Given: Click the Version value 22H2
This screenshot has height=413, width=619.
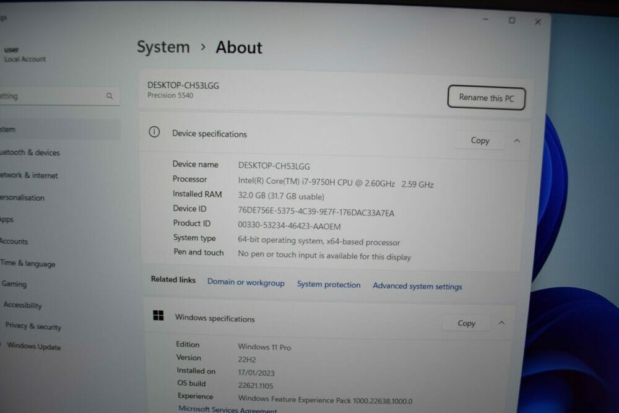Looking at the screenshot, I should coord(247,360).
